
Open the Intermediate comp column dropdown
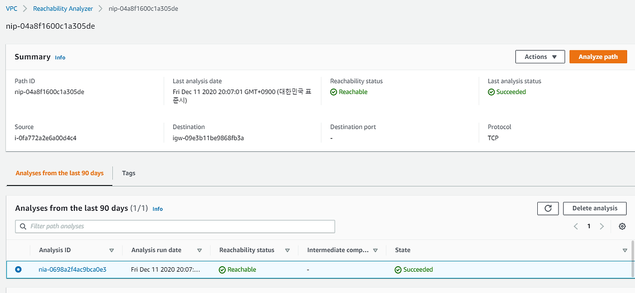376,250
